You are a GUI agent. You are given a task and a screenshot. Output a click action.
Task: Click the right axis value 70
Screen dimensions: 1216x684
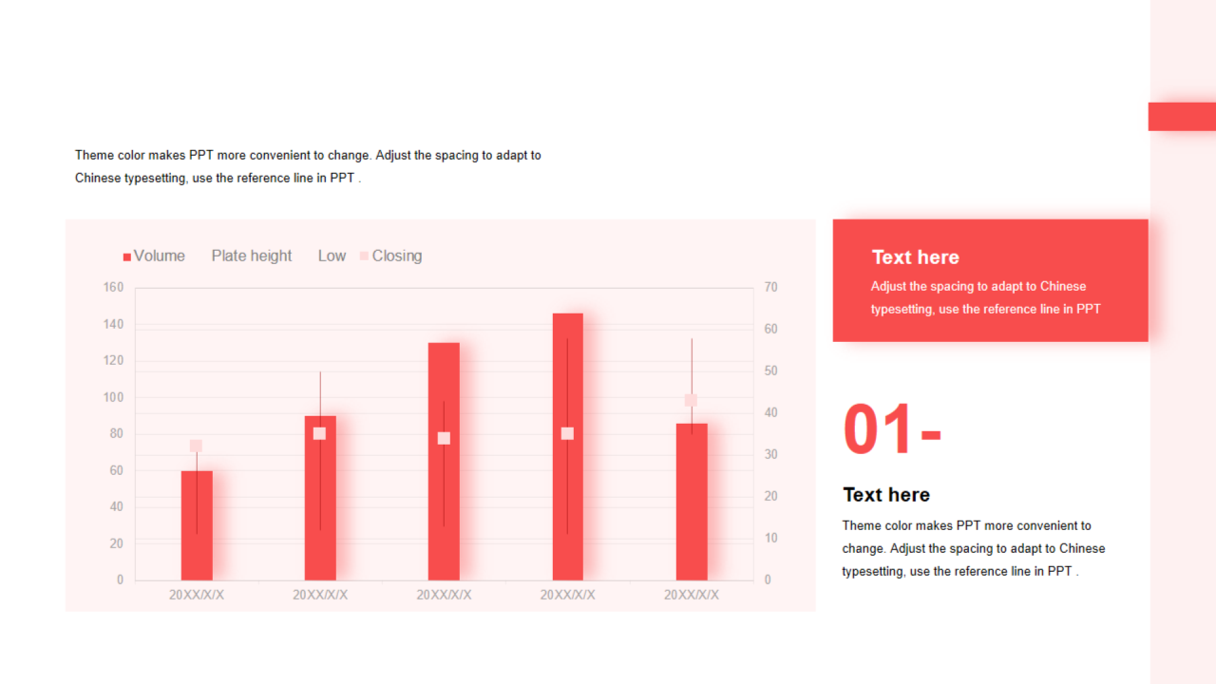(x=770, y=288)
